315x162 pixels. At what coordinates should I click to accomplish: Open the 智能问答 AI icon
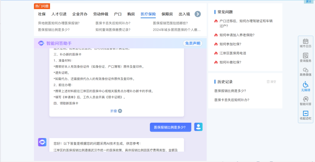point(305,99)
